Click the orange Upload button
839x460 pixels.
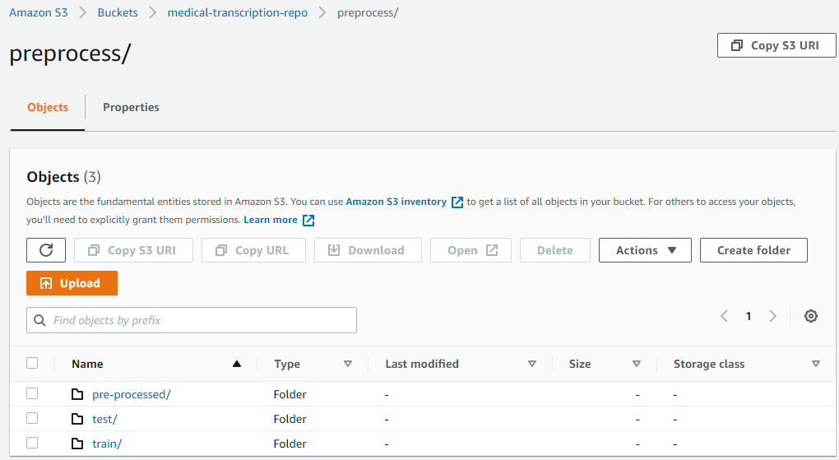tap(72, 283)
